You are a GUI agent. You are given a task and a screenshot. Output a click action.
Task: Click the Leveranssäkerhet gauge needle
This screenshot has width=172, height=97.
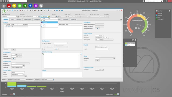142,26
